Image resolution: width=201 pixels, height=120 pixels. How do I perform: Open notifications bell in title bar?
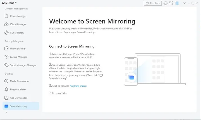point(166,3)
